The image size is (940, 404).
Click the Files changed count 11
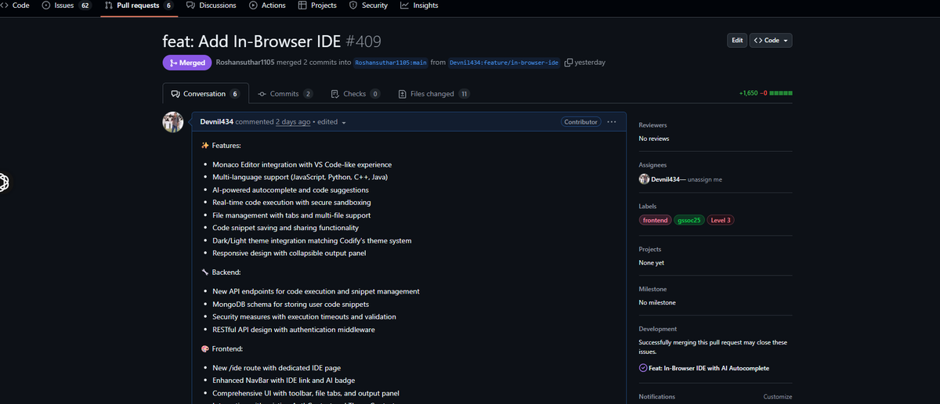[465, 94]
